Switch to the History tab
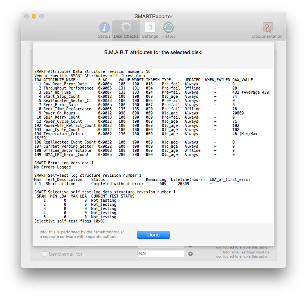This screenshot has height=298, width=307. (x=168, y=30)
